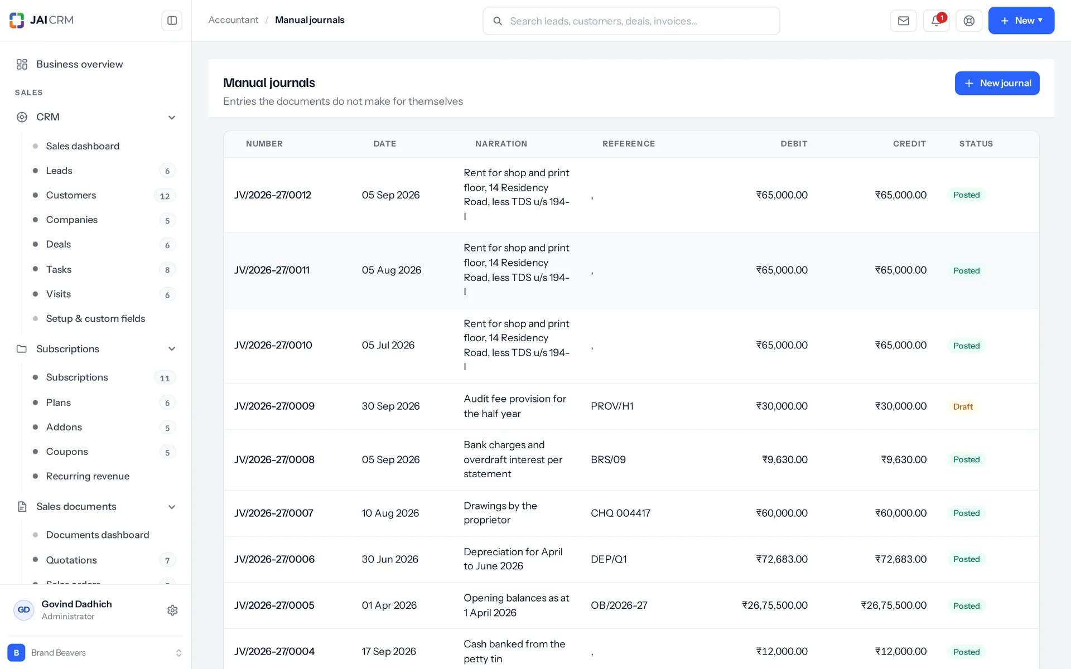Click the GD user avatar
Viewport: 1071px width, 669px height.
click(x=23, y=610)
